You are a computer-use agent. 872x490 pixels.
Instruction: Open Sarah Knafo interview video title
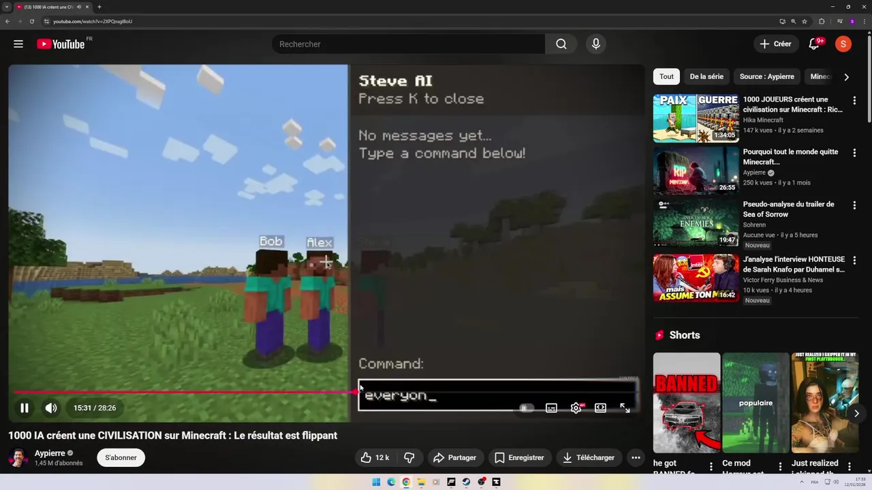(x=794, y=264)
